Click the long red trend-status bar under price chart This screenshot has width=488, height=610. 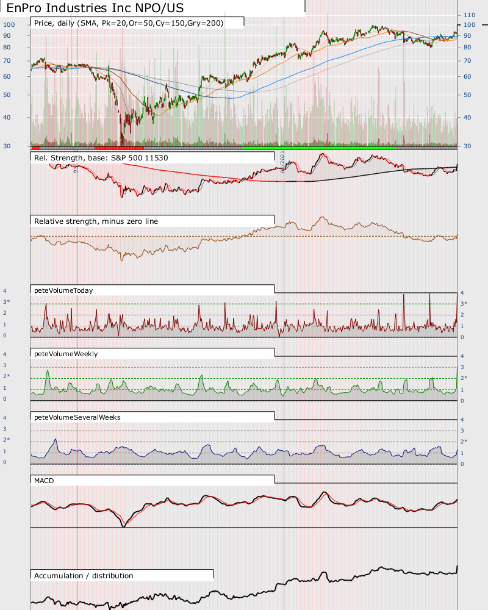pos(119,148)
